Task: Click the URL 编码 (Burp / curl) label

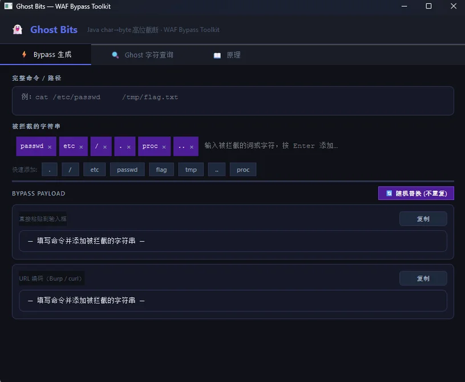Action: [50, 279]
